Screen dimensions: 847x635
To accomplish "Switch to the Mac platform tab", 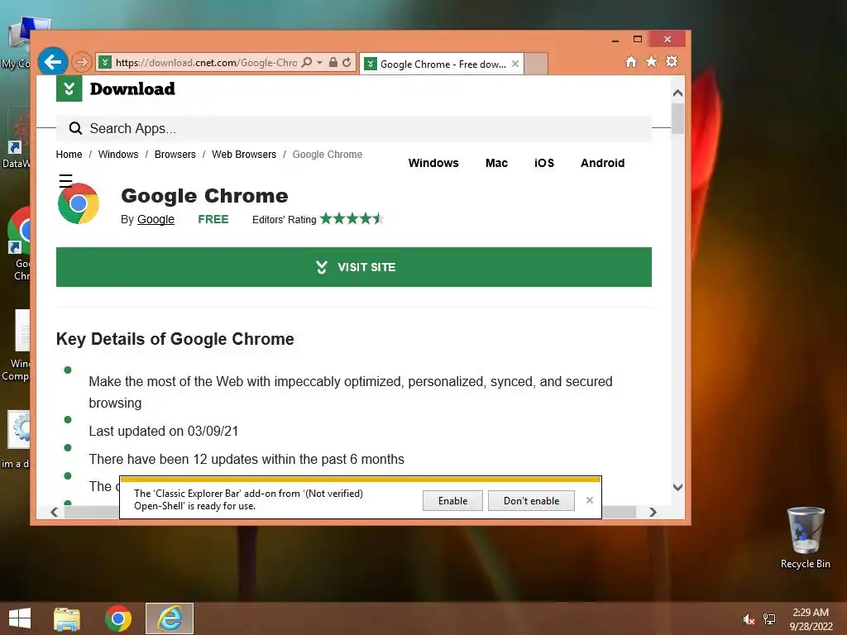I will click(496, 163).
